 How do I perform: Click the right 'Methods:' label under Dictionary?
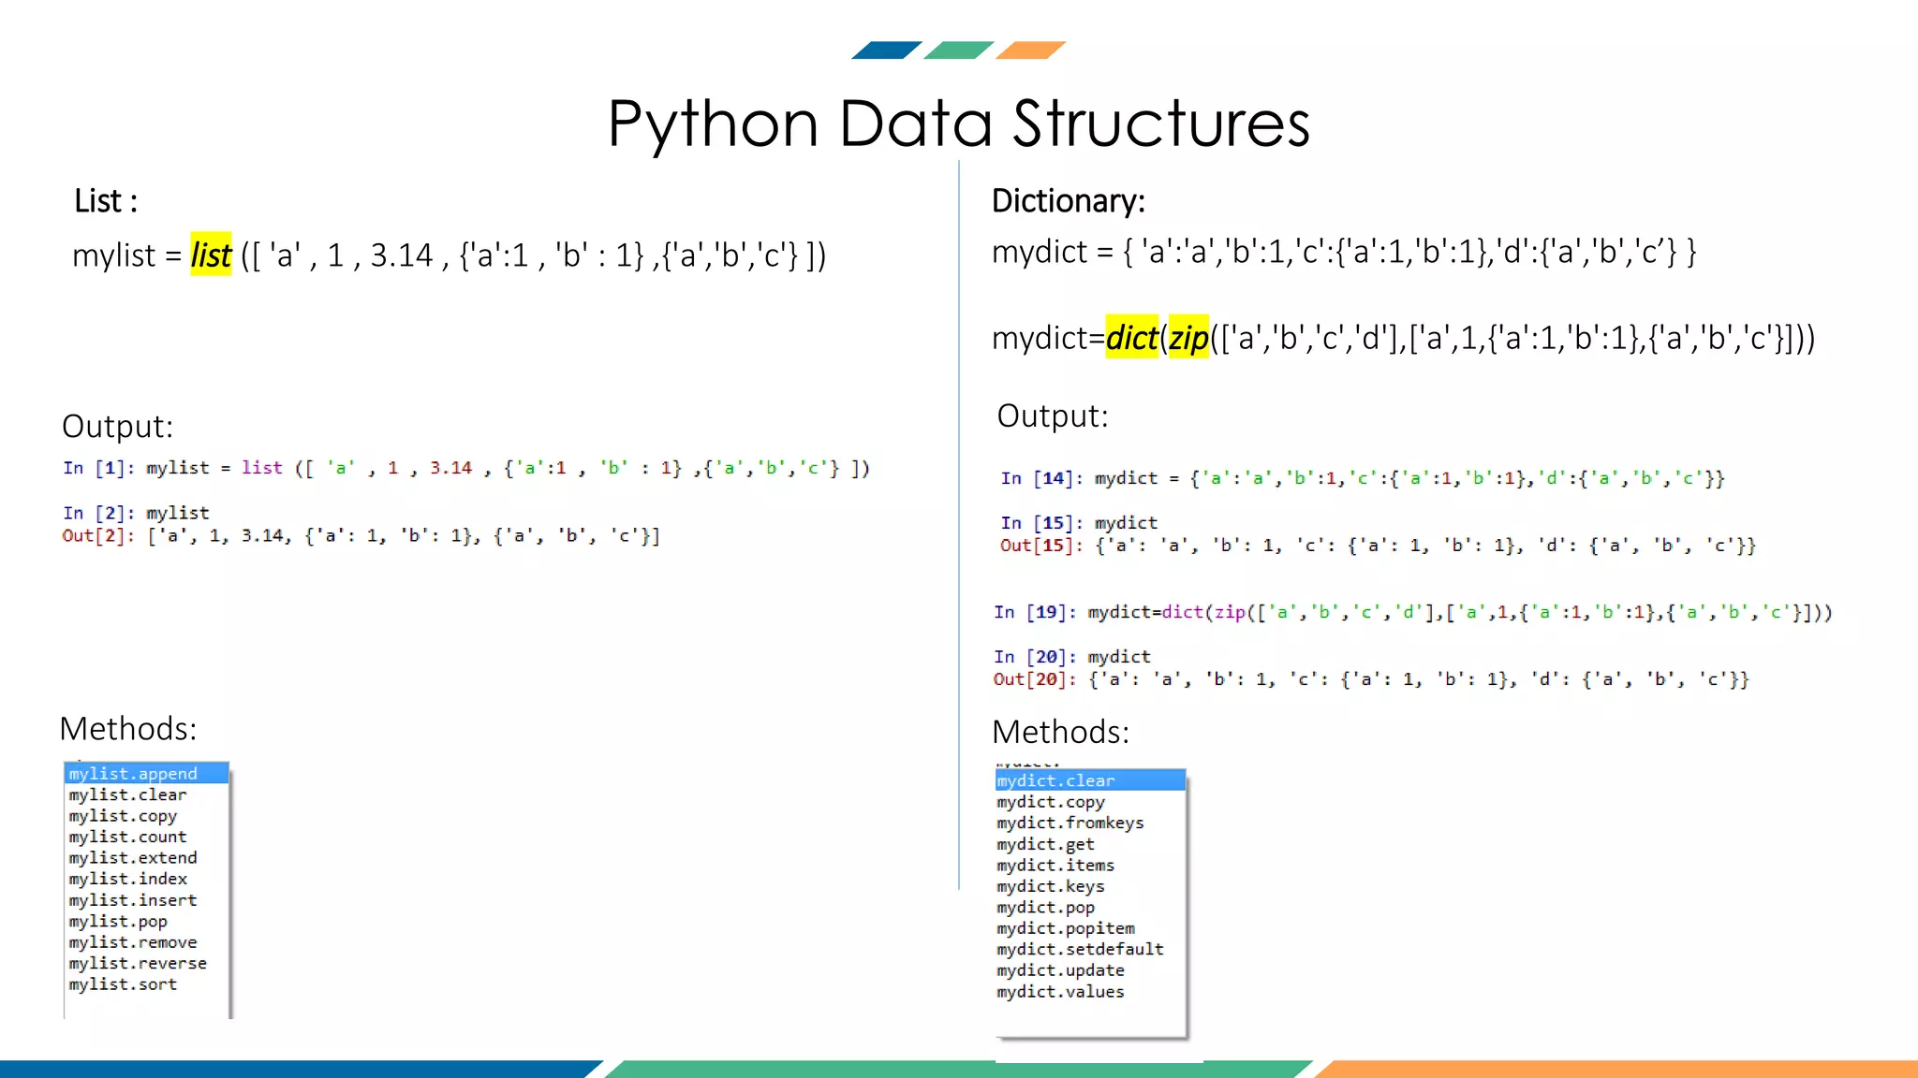(x=1061, y=732)
